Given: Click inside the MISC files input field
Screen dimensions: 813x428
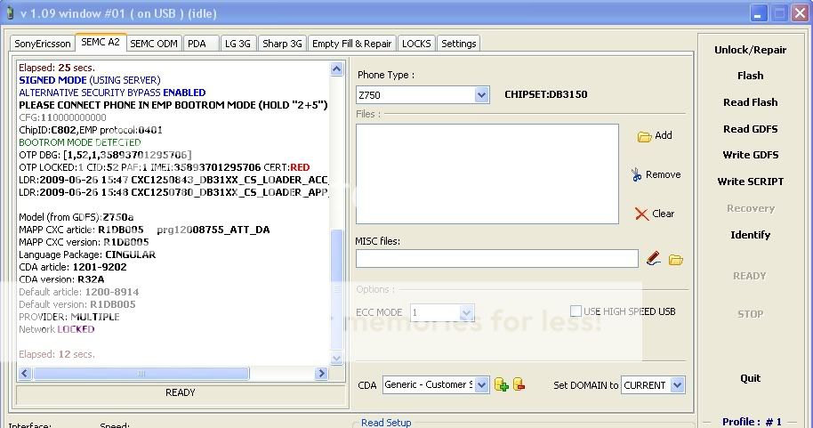Looking at the screenshot, I should (x=496, y=259).
